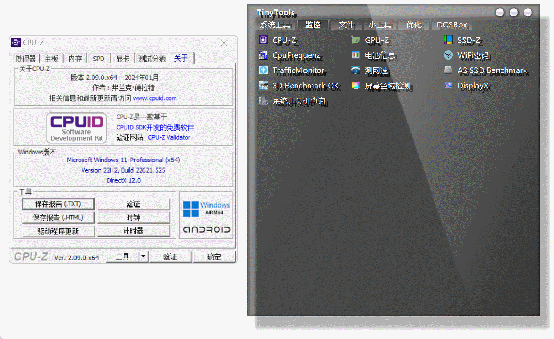Switch to the 小工具 tab
The width and height of the screenshot is (554, 339).
coord(380,25)
